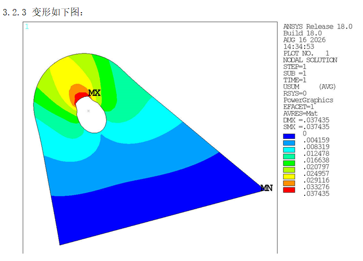Click the 'SMX =.037435' value
This screenshot has width=363, height=261.
(306, 127)
